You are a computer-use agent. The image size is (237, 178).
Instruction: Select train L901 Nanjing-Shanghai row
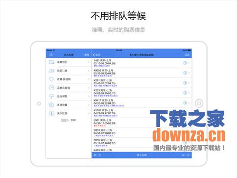pyautogui.click(x=142, y=123)
